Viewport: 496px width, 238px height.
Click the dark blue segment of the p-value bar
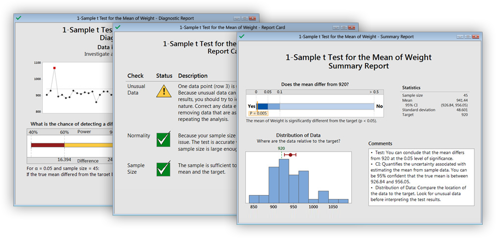click(x=262, y=106)
